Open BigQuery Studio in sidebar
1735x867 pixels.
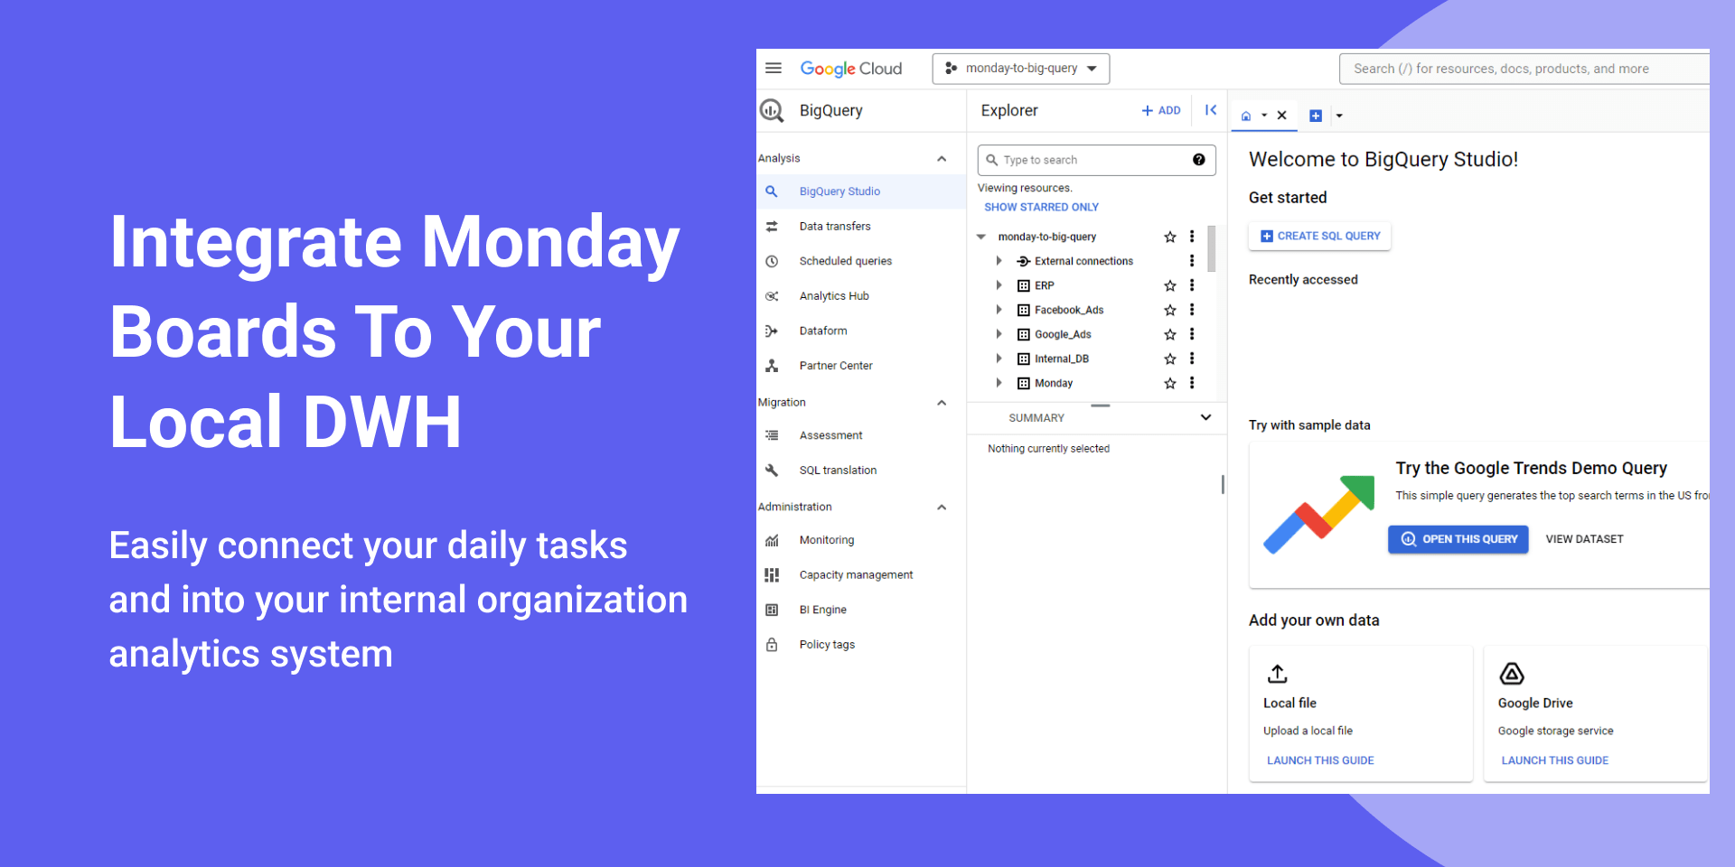[x=861, y=191]
